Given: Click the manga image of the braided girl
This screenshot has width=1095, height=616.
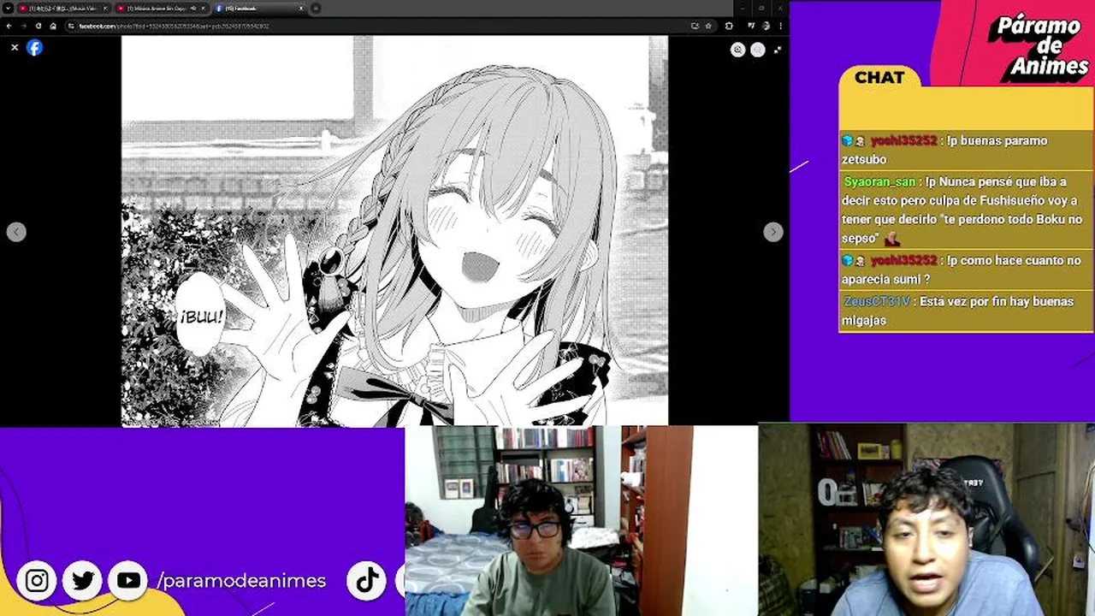Looking at the screenshot, I should pyautogui.click(x=394, y=231).
